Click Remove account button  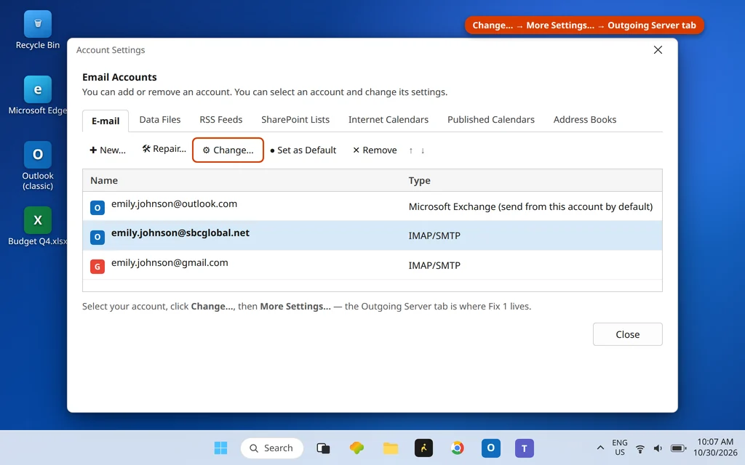click(375, 150)
